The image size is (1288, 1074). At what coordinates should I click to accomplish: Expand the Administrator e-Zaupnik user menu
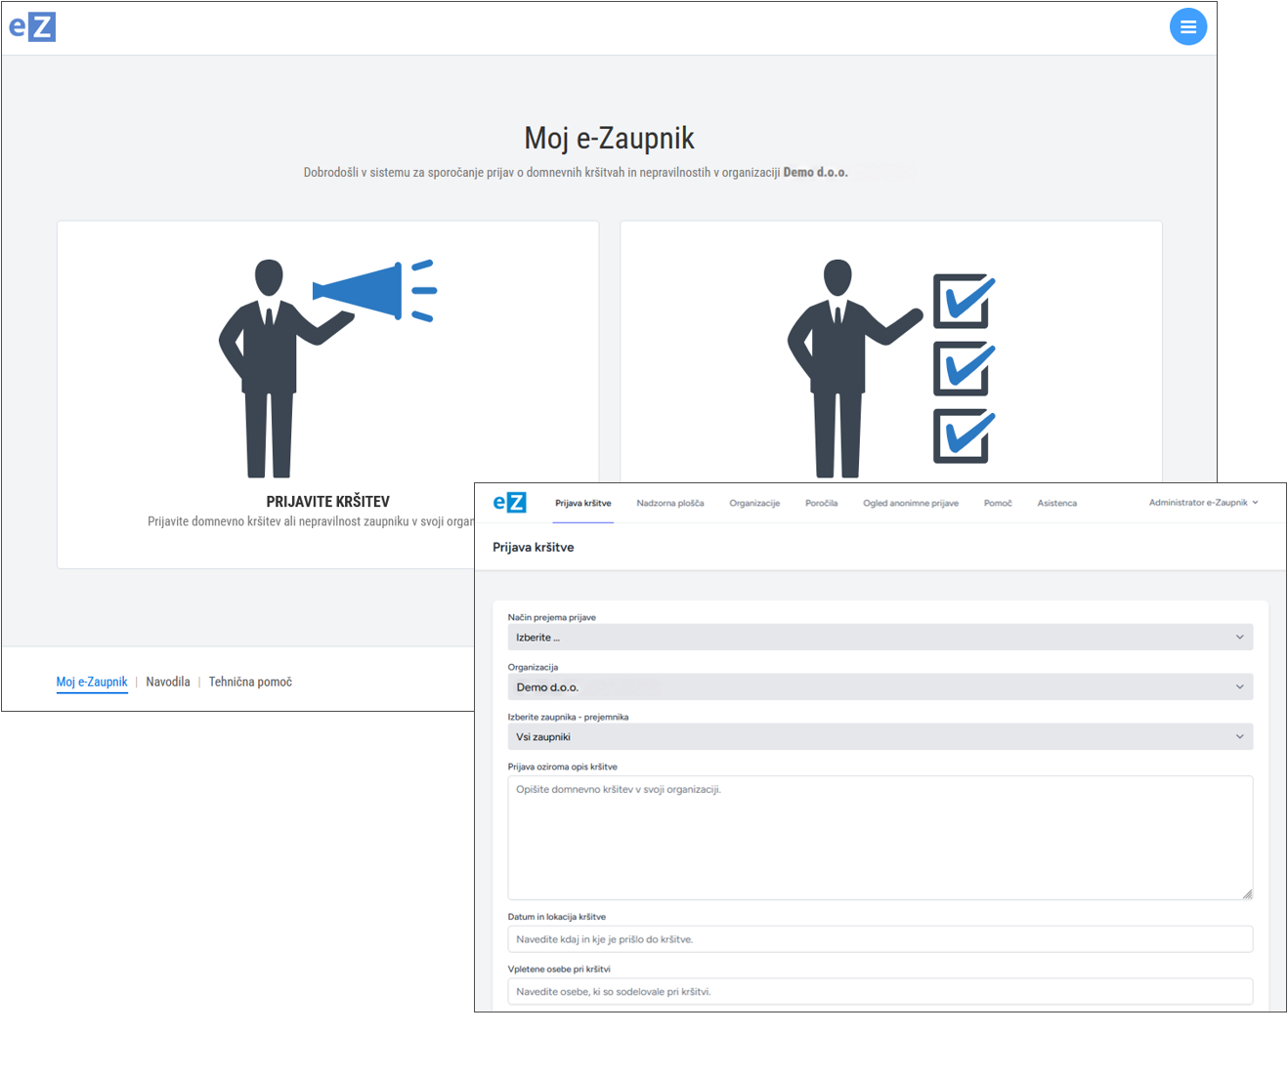[1203, 503]
